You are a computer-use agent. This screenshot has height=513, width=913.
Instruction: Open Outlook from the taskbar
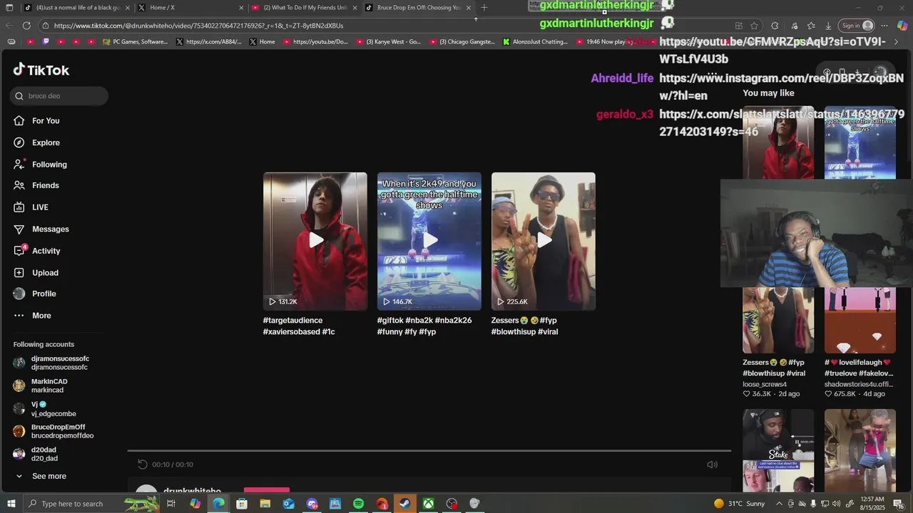(x=288, y=504)
